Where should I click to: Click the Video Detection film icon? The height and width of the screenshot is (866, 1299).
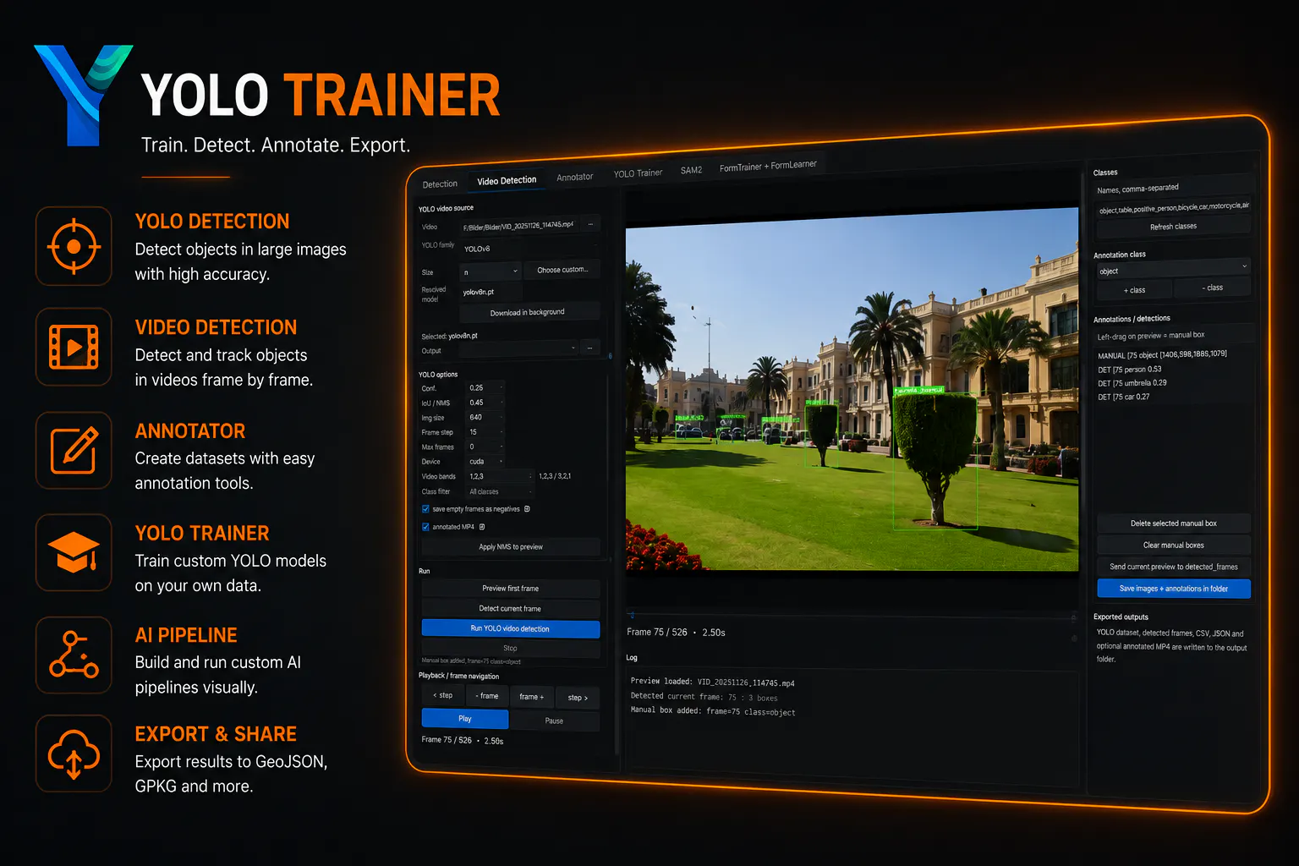(74, 347)
